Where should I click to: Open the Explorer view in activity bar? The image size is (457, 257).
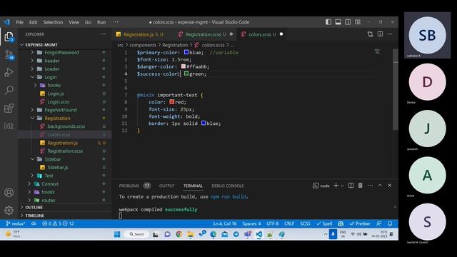coord(9,37)
